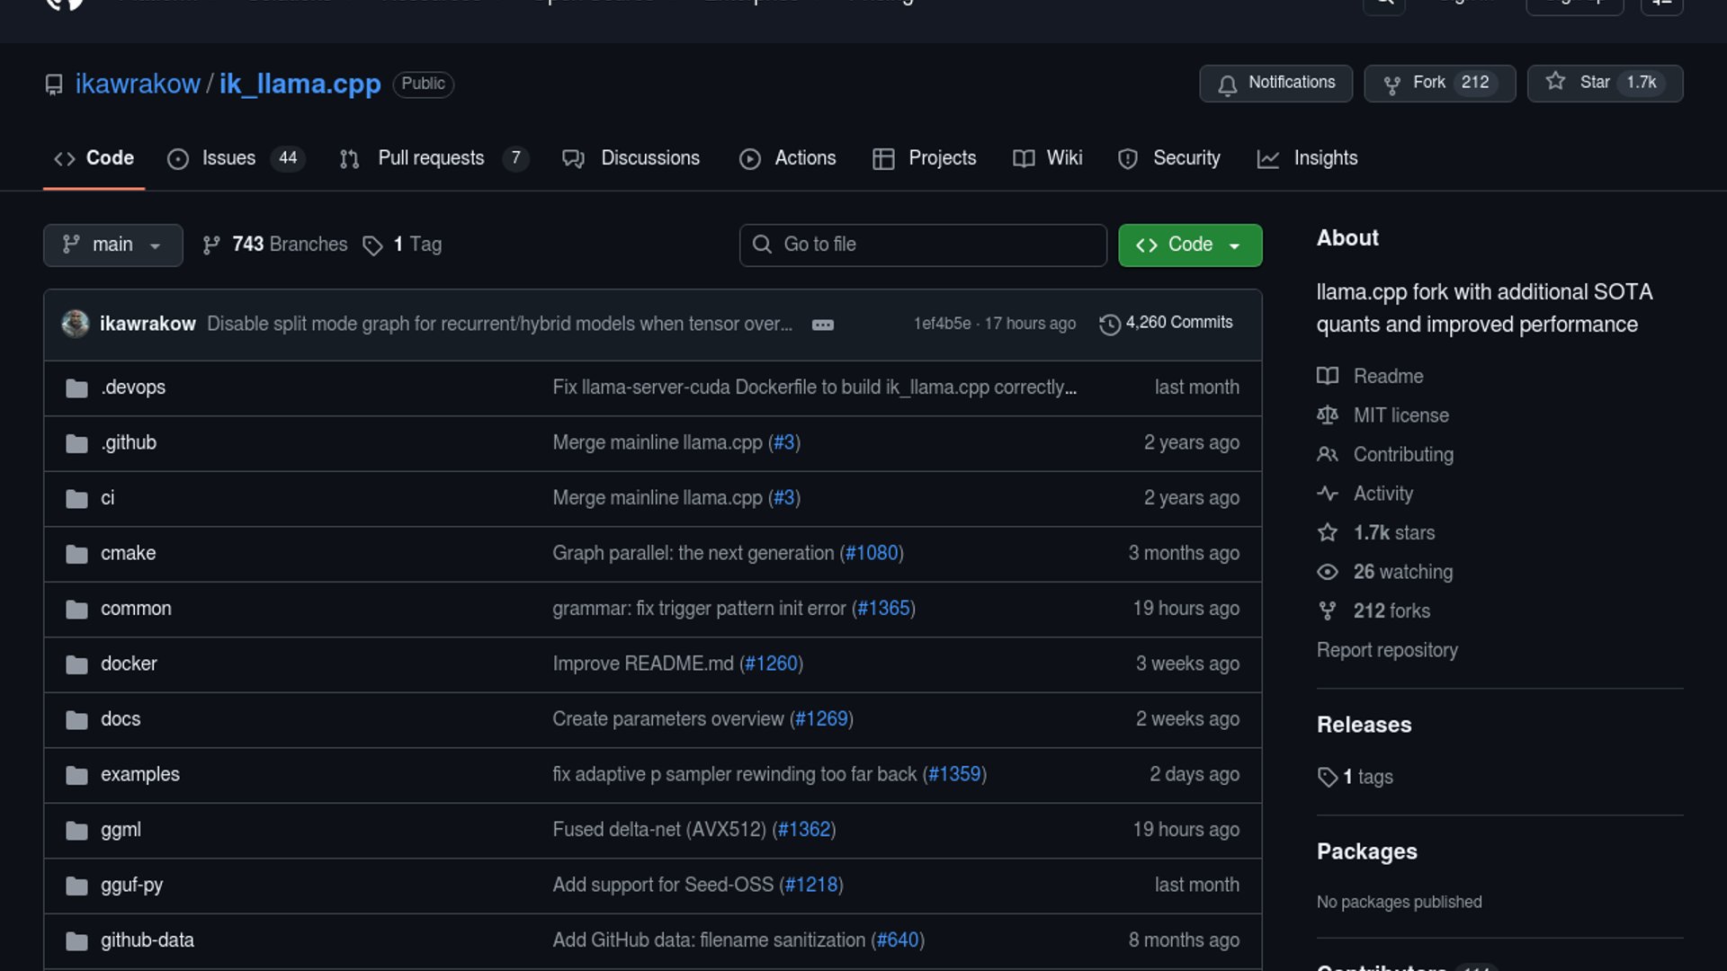Image resolution: width=1727 pixels, height=971 pixels.
Task: Expand the green Code dropdown
Action: click(x=1189, y=245)
